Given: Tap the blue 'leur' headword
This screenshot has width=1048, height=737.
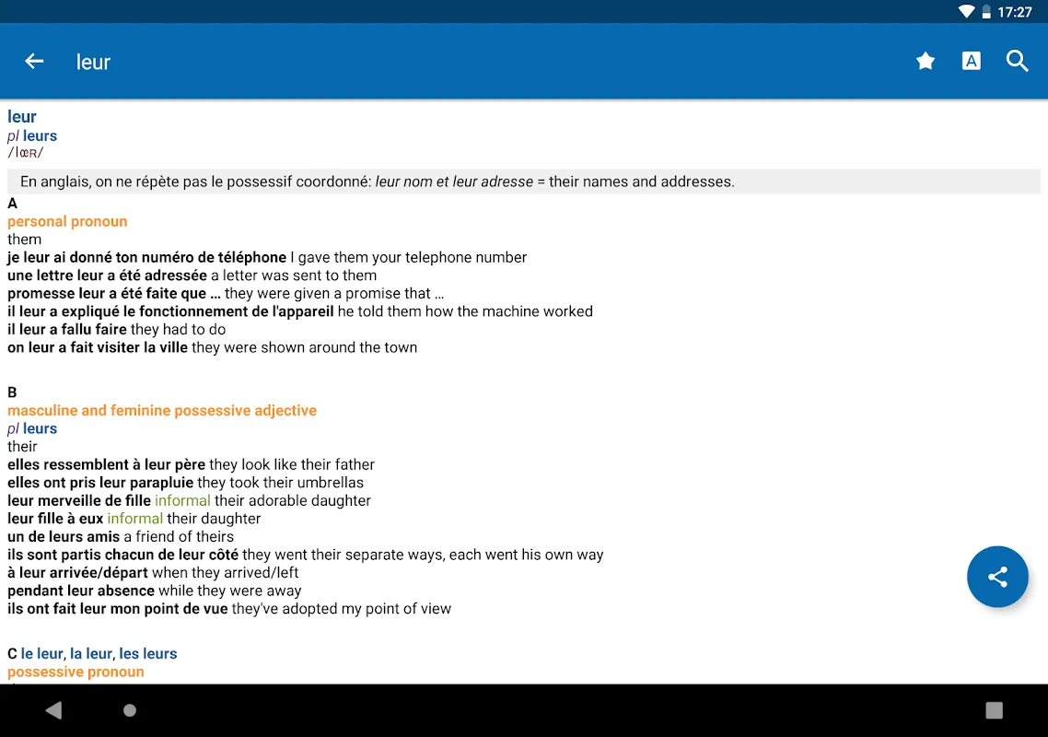Looking at the screenshot, I should point(22,117).
